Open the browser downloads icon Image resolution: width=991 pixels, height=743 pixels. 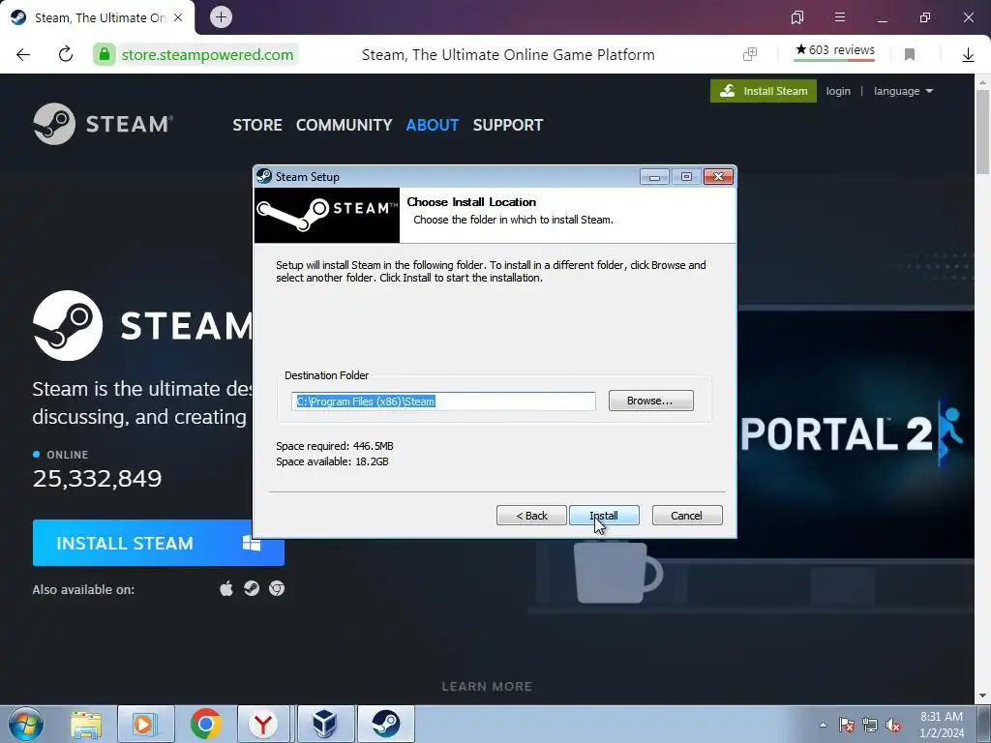[968, 55]
